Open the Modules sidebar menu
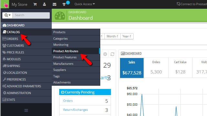The width and height of the screenshot is (207, 116). pyautogui.click(x=26, y=59)
